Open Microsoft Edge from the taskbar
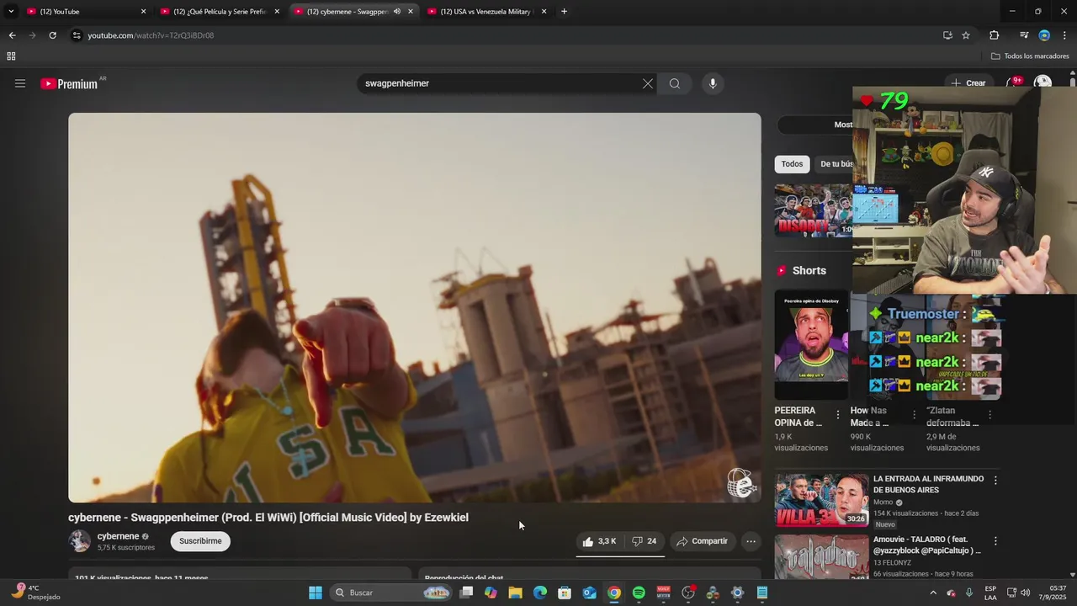This screenshot has width=1077, height=606. [x=540, y=593]
